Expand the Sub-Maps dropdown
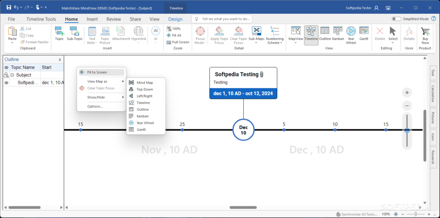The height and width of the screenshot is (218, 440). 256,43
